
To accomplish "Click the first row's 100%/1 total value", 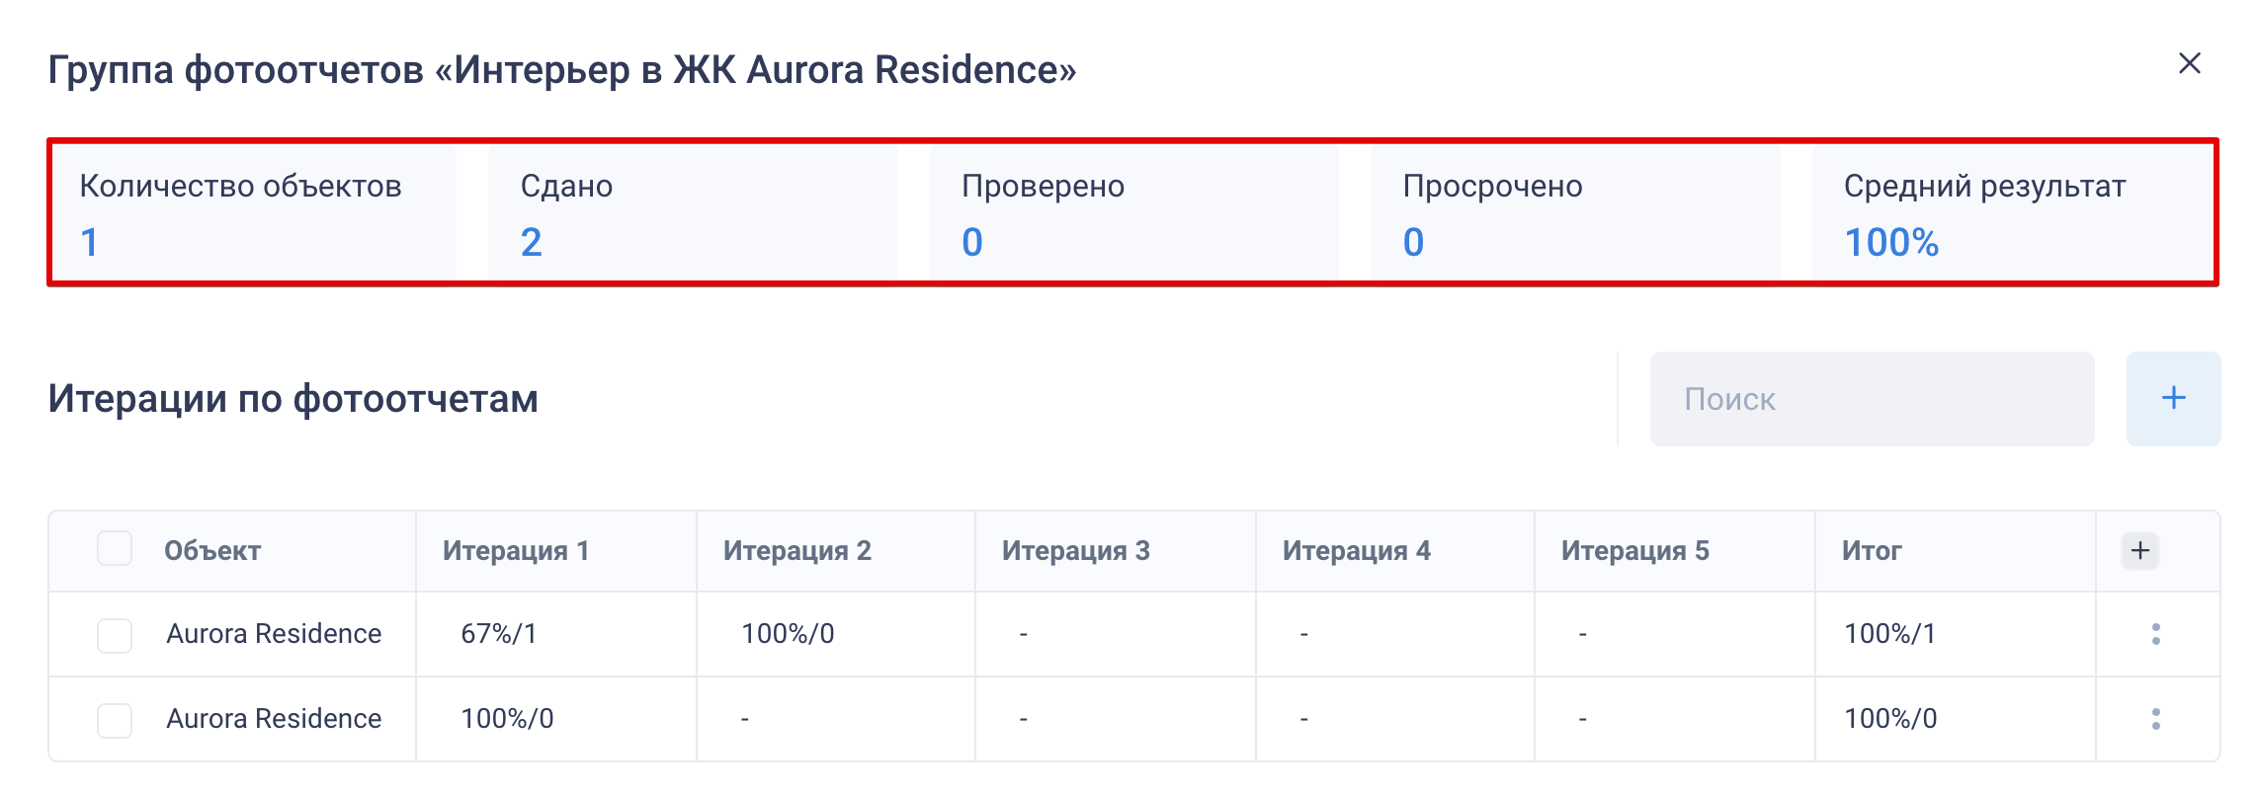I will click(x=1889, y=634).
